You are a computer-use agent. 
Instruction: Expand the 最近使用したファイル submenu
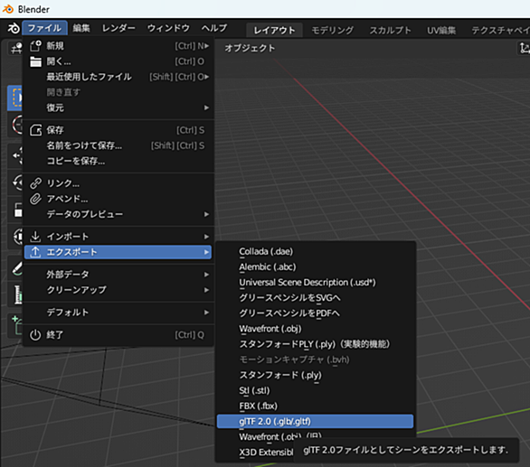tap(118, 77)
